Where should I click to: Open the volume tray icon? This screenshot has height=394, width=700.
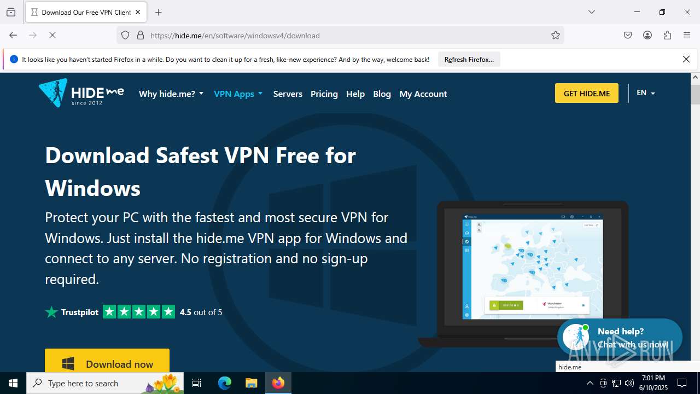click(x=629, y=383)
